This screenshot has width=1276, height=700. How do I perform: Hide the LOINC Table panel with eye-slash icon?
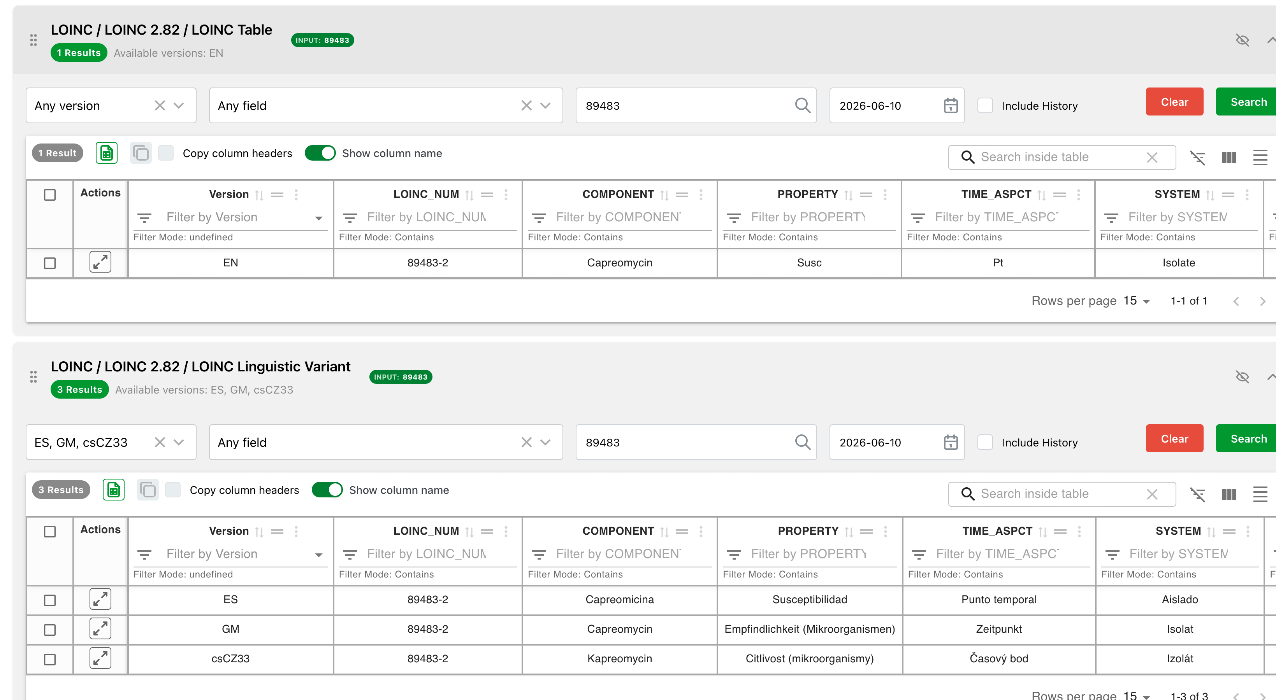tap(1242, 40)
